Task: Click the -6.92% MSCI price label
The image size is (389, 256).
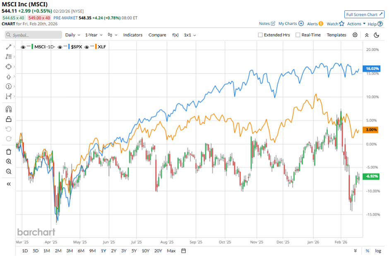Action: tap(371, 177)
